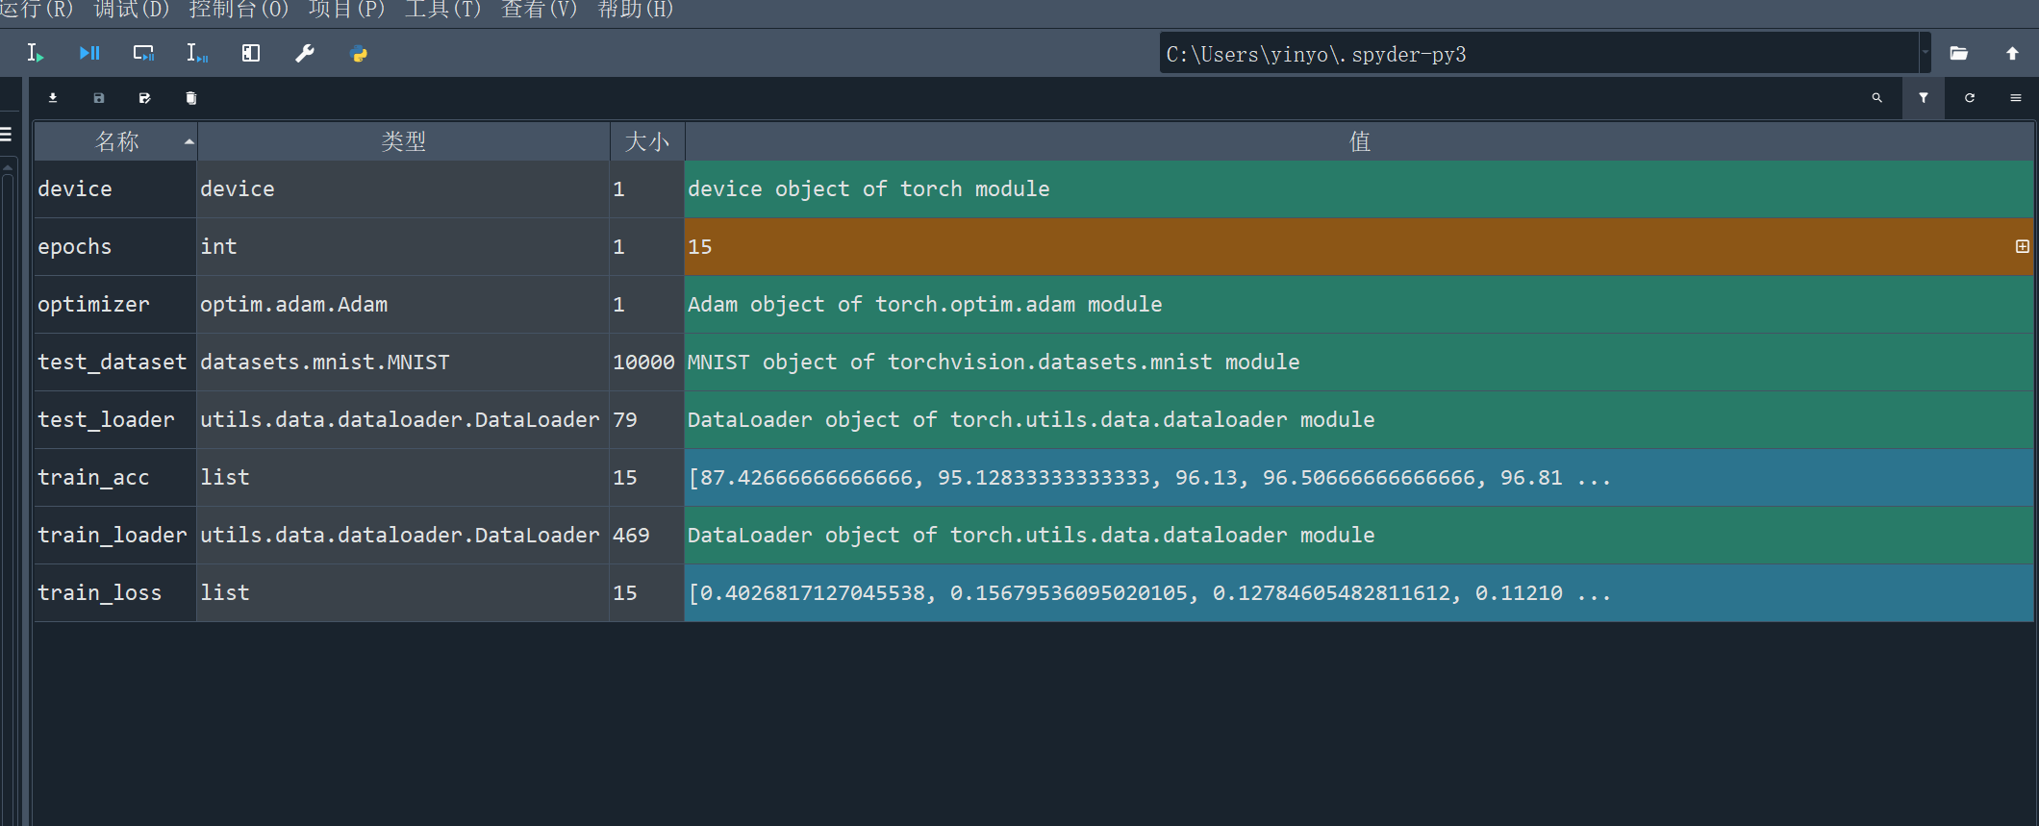Expand the working directory path dropdown
Screen dimensions: 2039x826
coord(1925,54)
